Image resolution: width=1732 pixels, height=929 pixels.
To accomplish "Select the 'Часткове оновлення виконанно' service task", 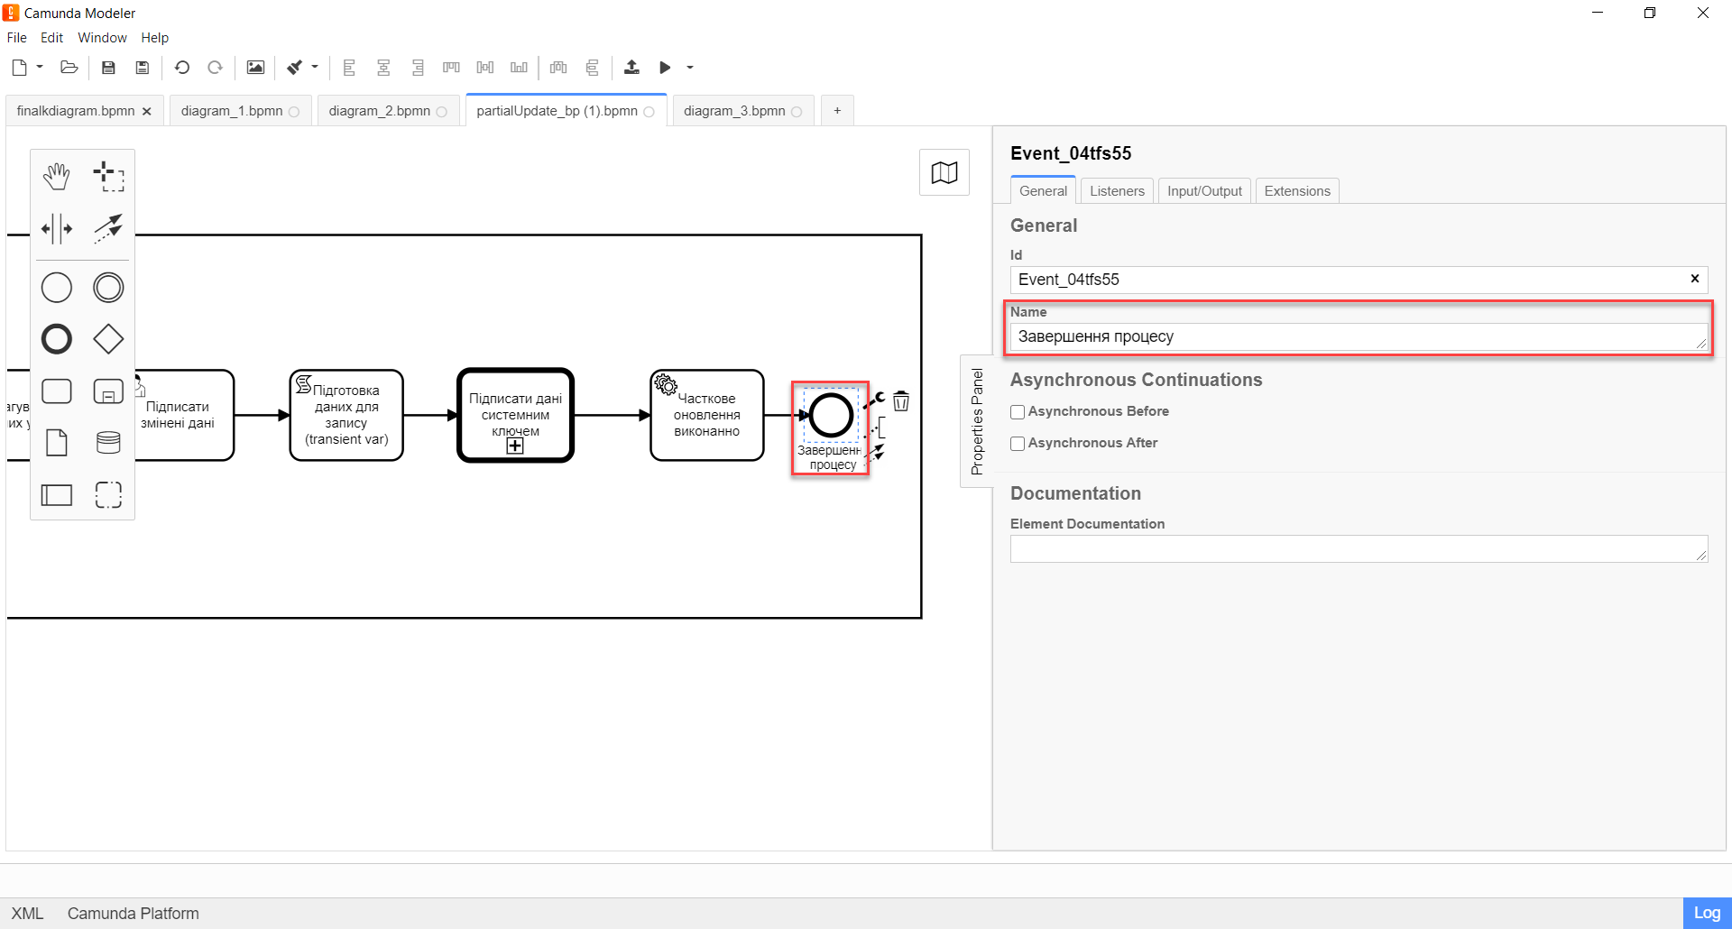I will click(x=707, y=415).
